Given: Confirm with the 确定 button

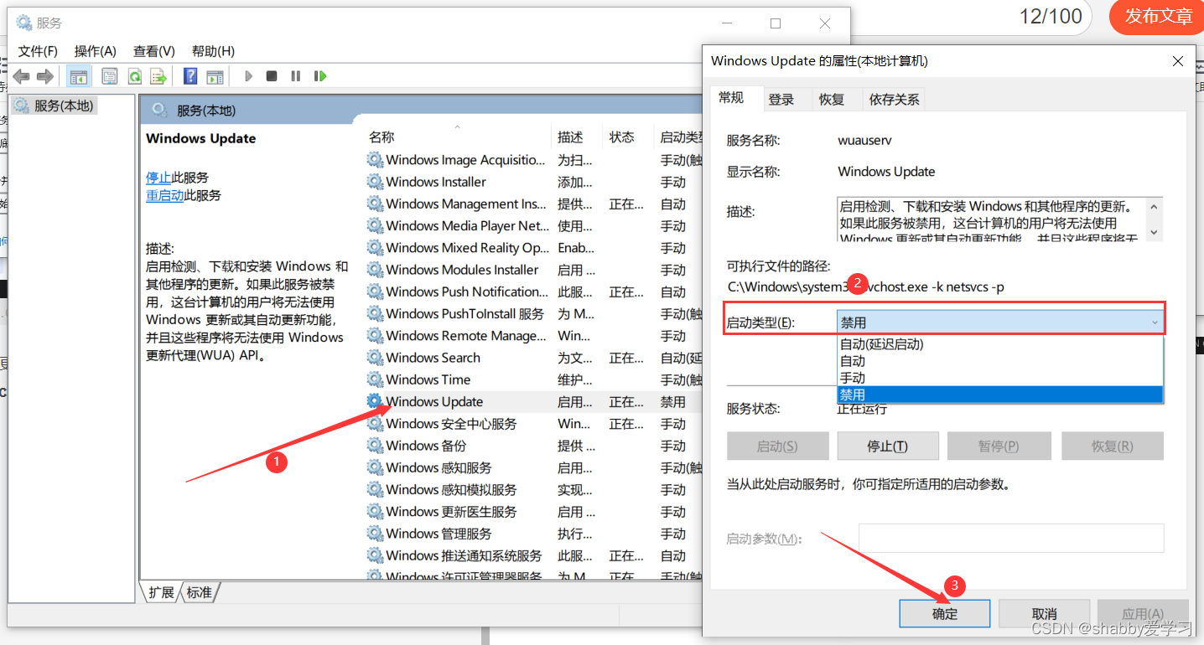Looking at the screenshot, I should (945, 614).
